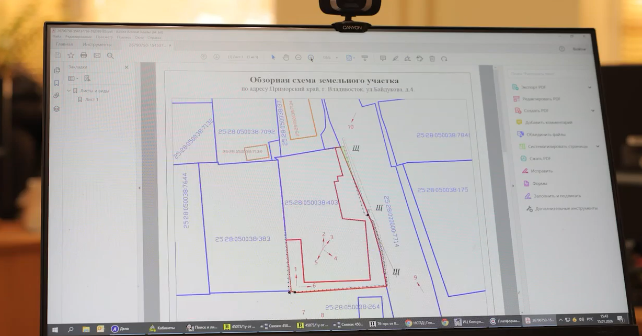This screenshot has height=336, width=642.
Task: Collapse the 'Листы и виды' bookmark tree
Action: coord(68,91)
